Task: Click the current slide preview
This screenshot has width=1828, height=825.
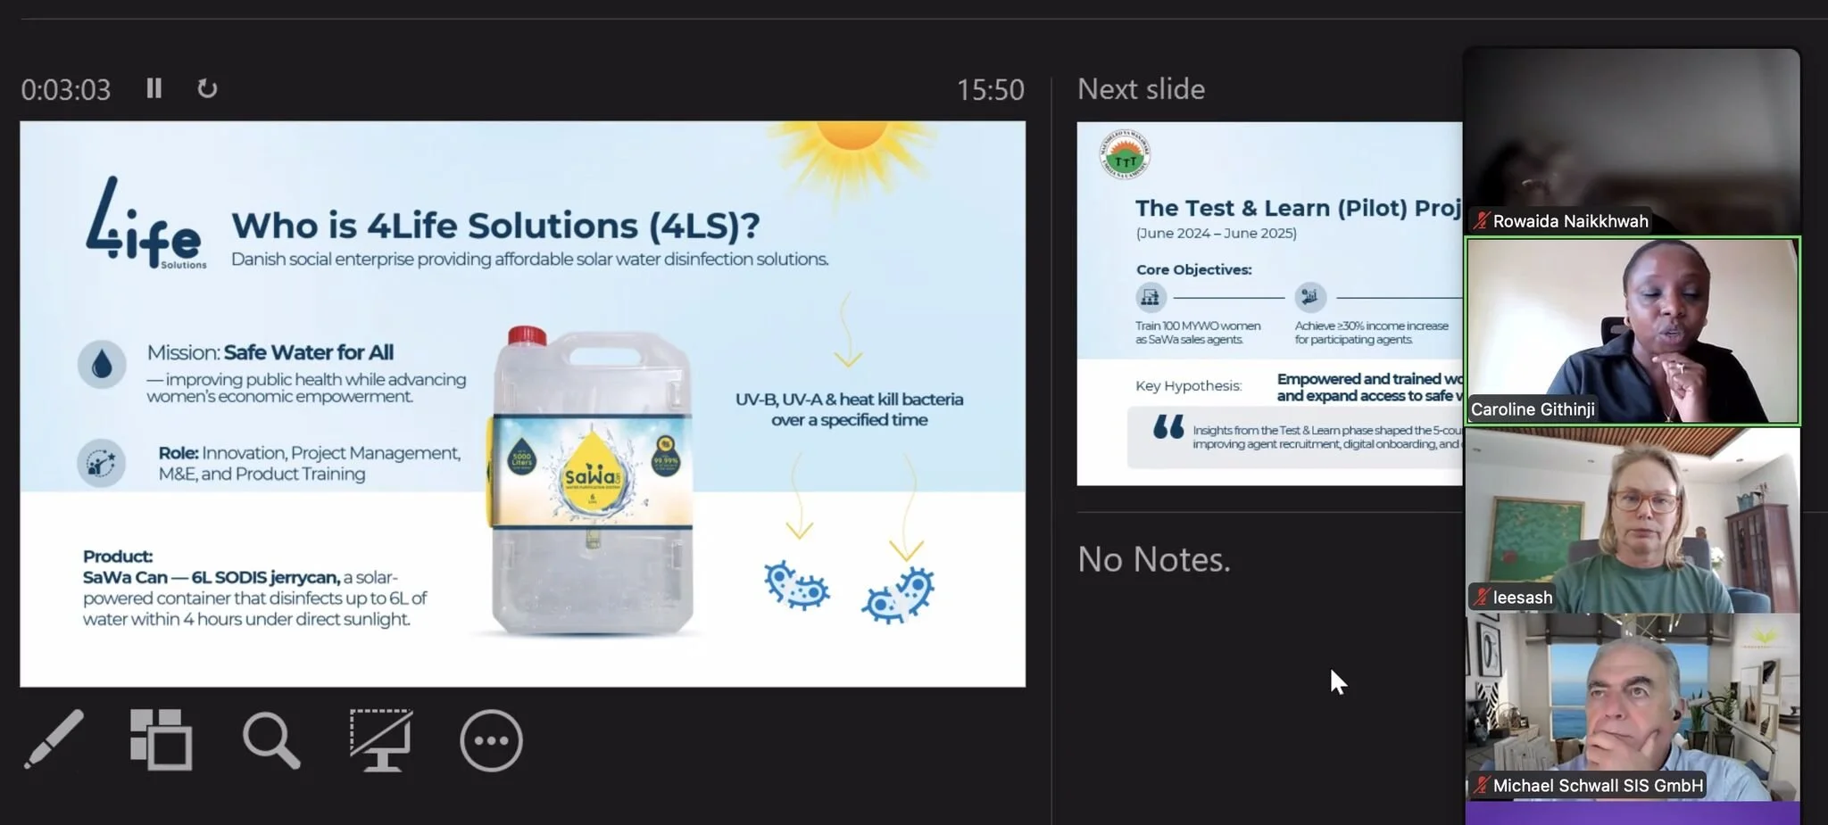Action: click(523, 404)
